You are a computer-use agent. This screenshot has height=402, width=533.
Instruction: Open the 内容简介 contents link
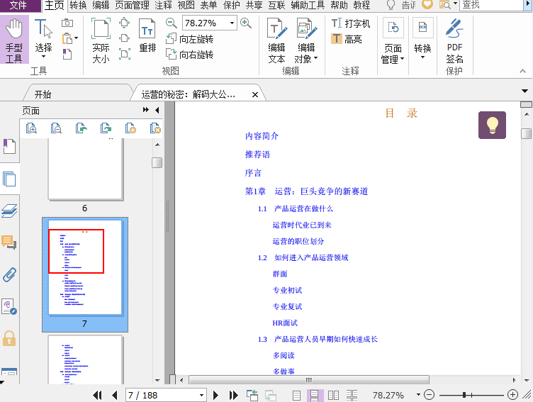pos(262,136)
